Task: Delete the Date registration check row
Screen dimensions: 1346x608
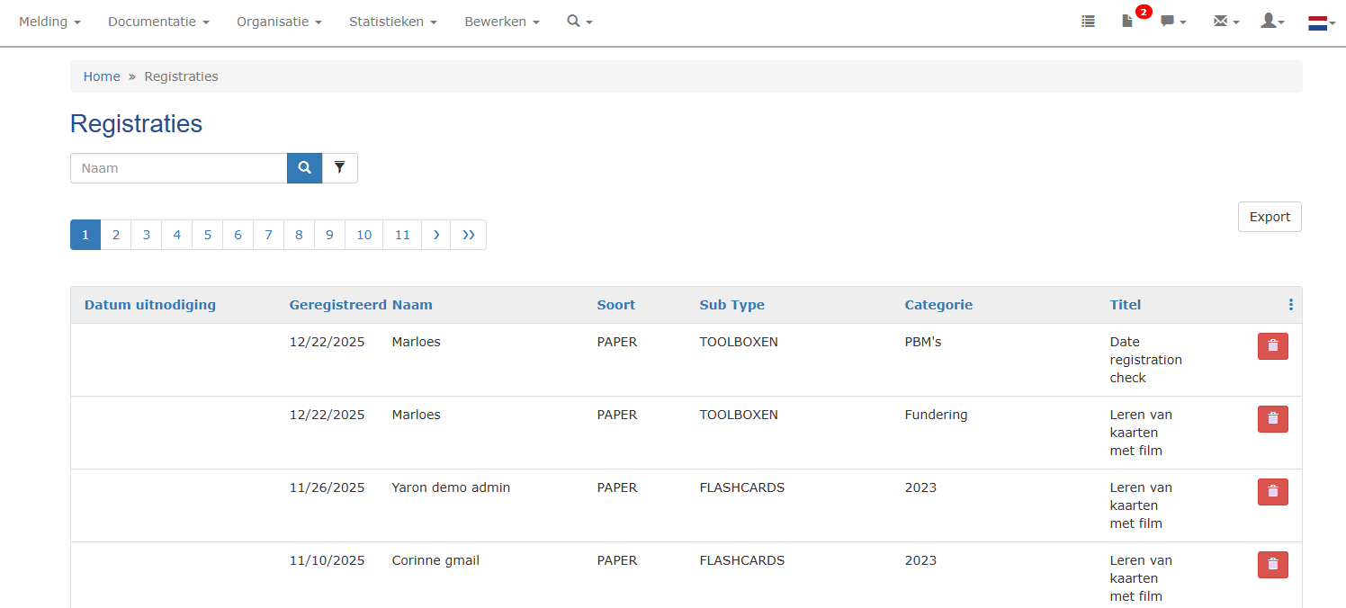Action: click(1272, 346)
